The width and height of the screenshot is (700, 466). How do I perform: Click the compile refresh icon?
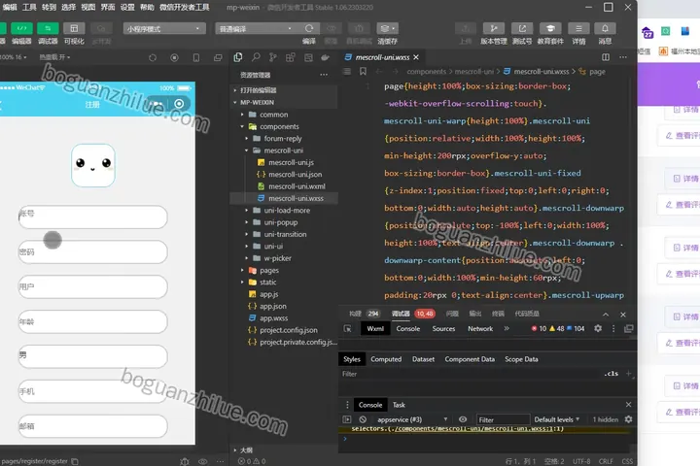pyautogui.click(x=309, y=28)
